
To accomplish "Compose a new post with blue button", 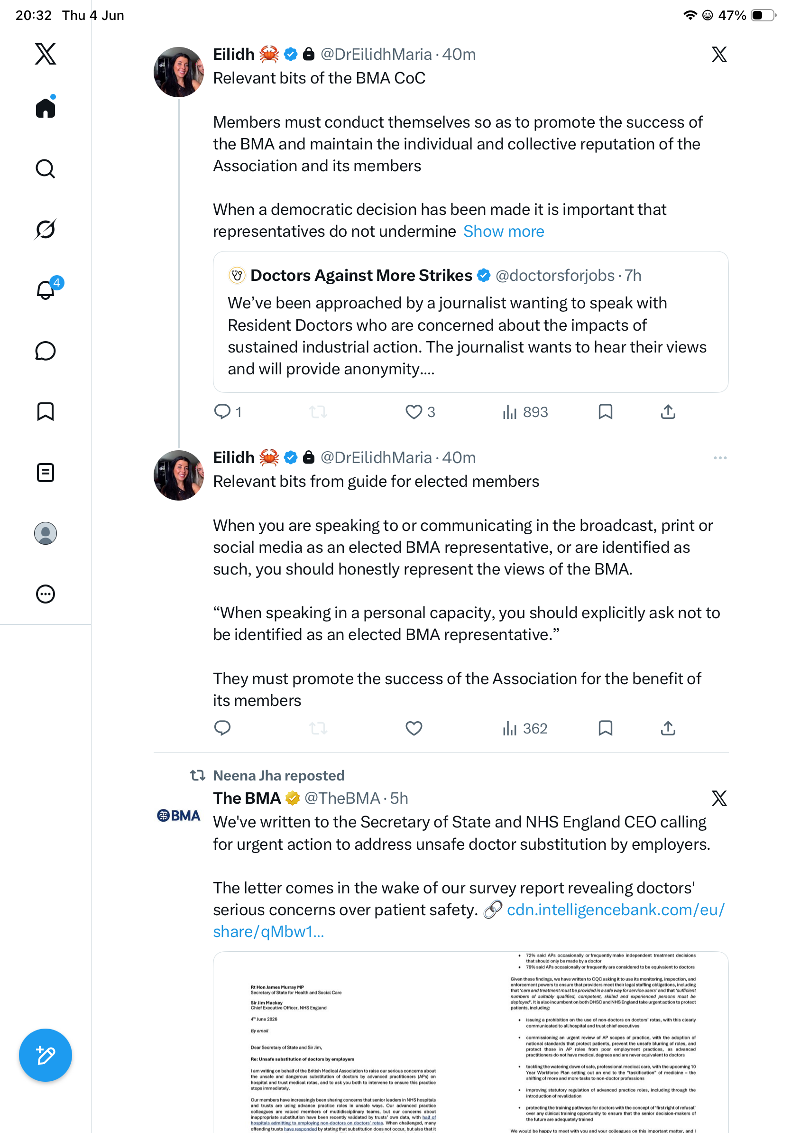I will 46,1055.
